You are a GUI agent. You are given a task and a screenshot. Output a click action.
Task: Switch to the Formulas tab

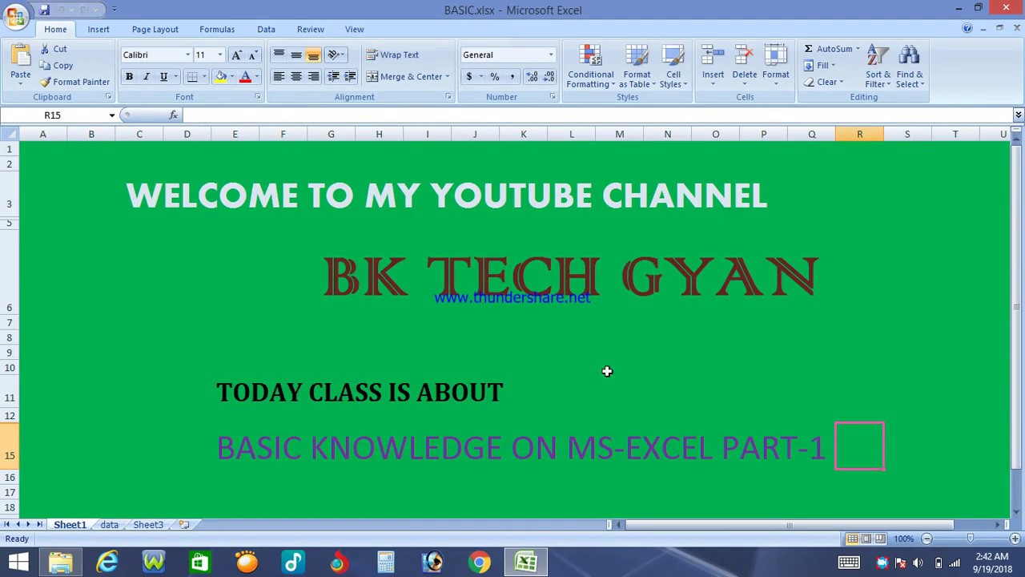coord(217,29)
